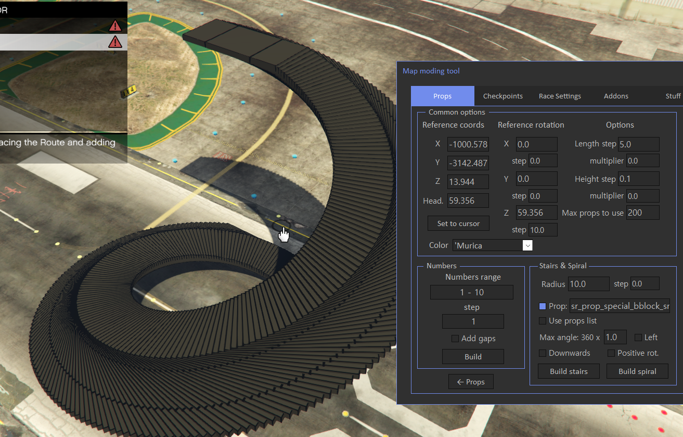This screenshot has height=437, width=683.
Task: Click the rotation X step field
Action: tap(543, 161)
